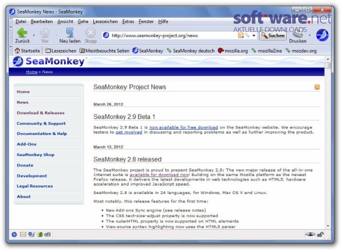This screenshot has height=250, width=342.
Task: Click the RSS feed icon in address bar
Action: pyautogui.click(x=241, y=35)
